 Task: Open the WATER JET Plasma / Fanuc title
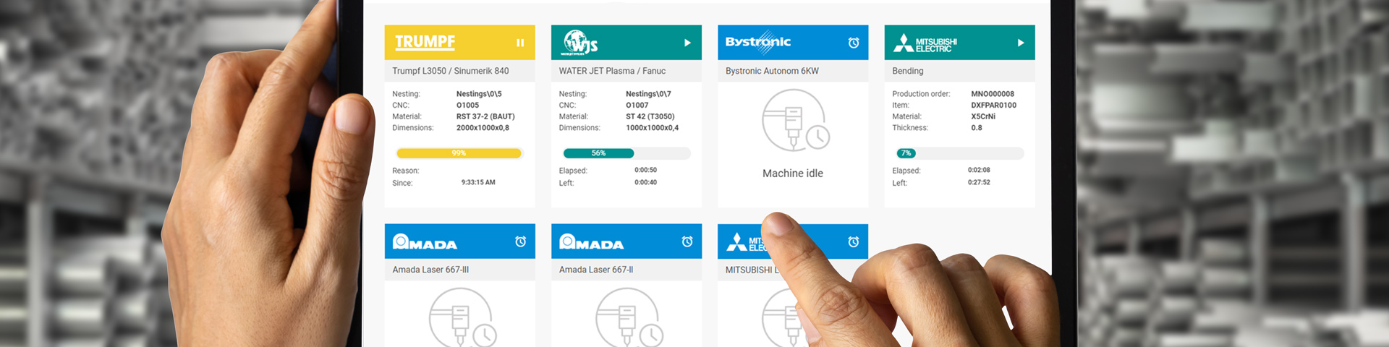[612, 71]
